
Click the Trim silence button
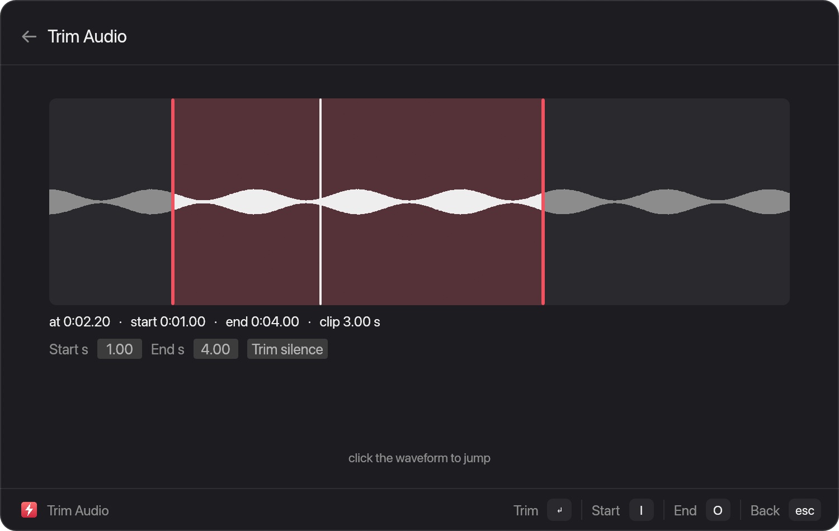(287, 349)
